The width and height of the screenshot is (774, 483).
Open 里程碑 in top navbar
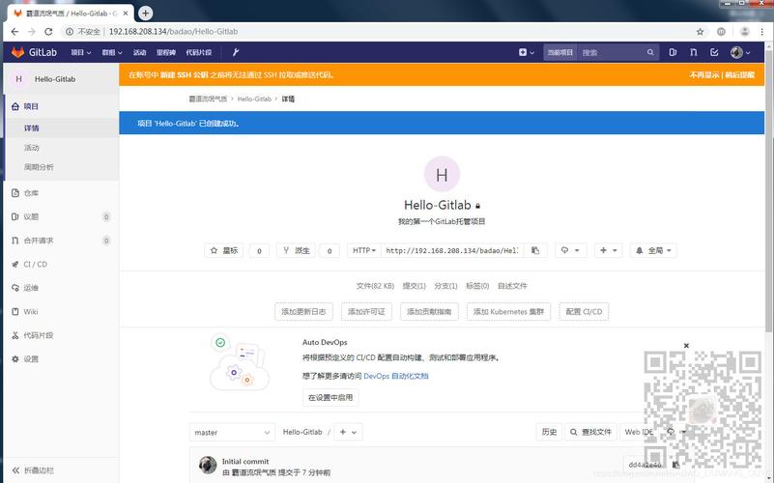tap(166, 52)
